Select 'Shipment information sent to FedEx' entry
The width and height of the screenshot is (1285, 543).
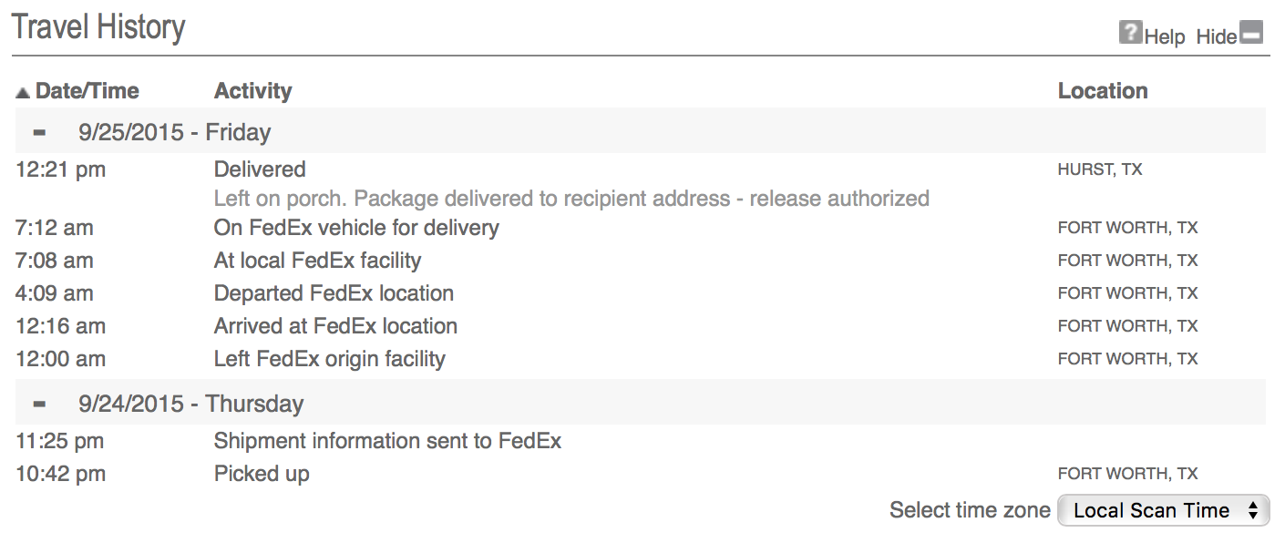[387, 441]
